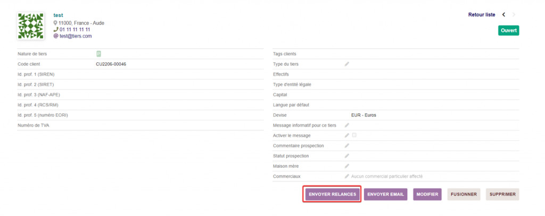Click the Fusionner button

click(464, 194)
